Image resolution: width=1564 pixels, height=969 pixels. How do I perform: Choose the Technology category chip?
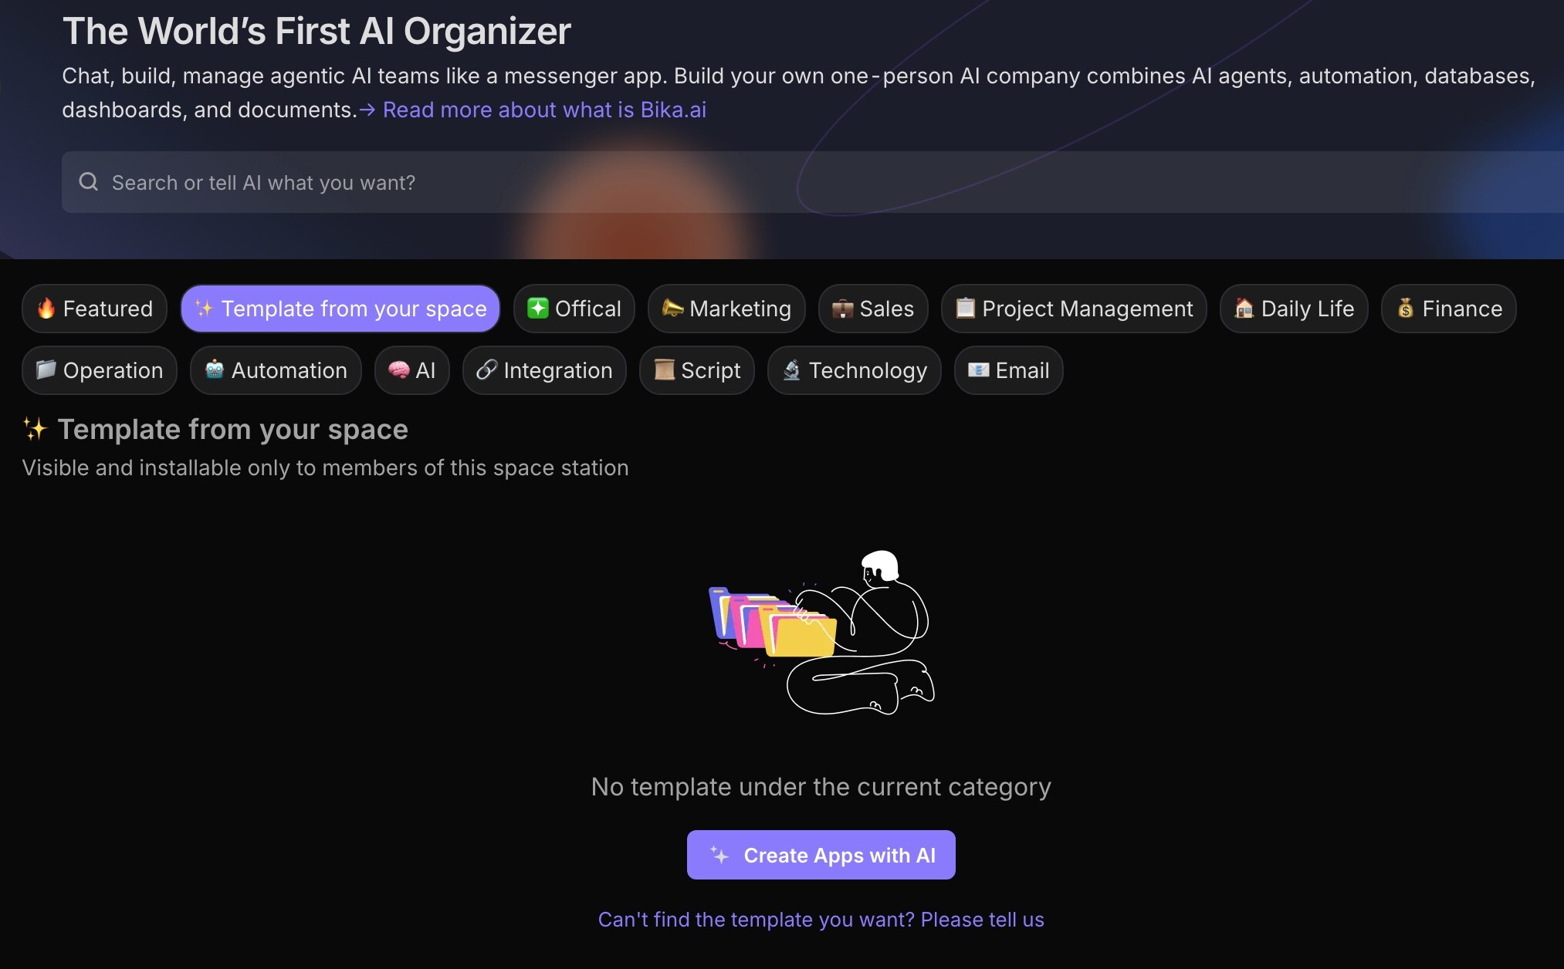(855, 370)
